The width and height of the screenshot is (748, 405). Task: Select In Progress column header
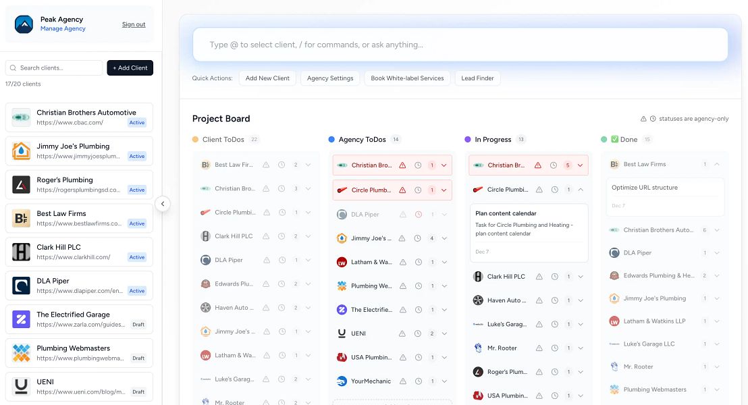coord(493,139)
